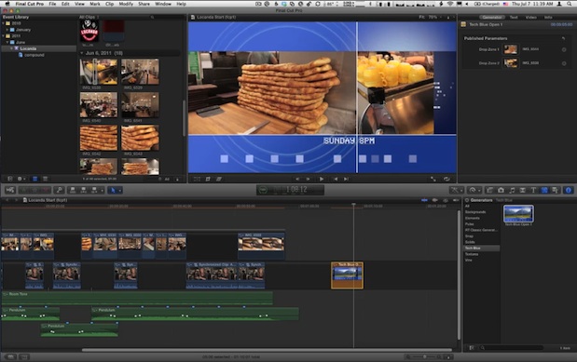Select Elements generator category
Image resolution: width=577 pixels, height=362 pixels.
[472, 218]
